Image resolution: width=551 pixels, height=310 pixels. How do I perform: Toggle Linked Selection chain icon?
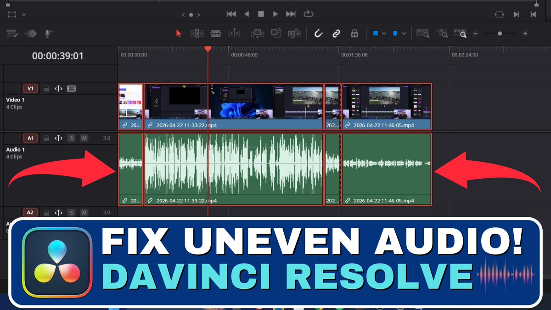click(336, 34)
